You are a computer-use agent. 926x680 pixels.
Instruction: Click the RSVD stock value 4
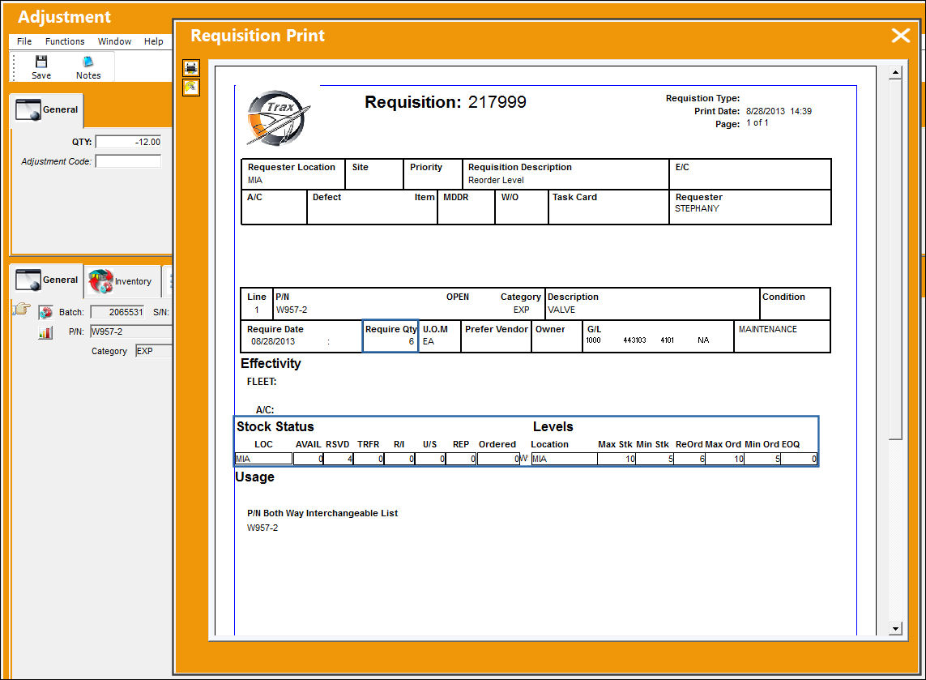click(339, 459)
